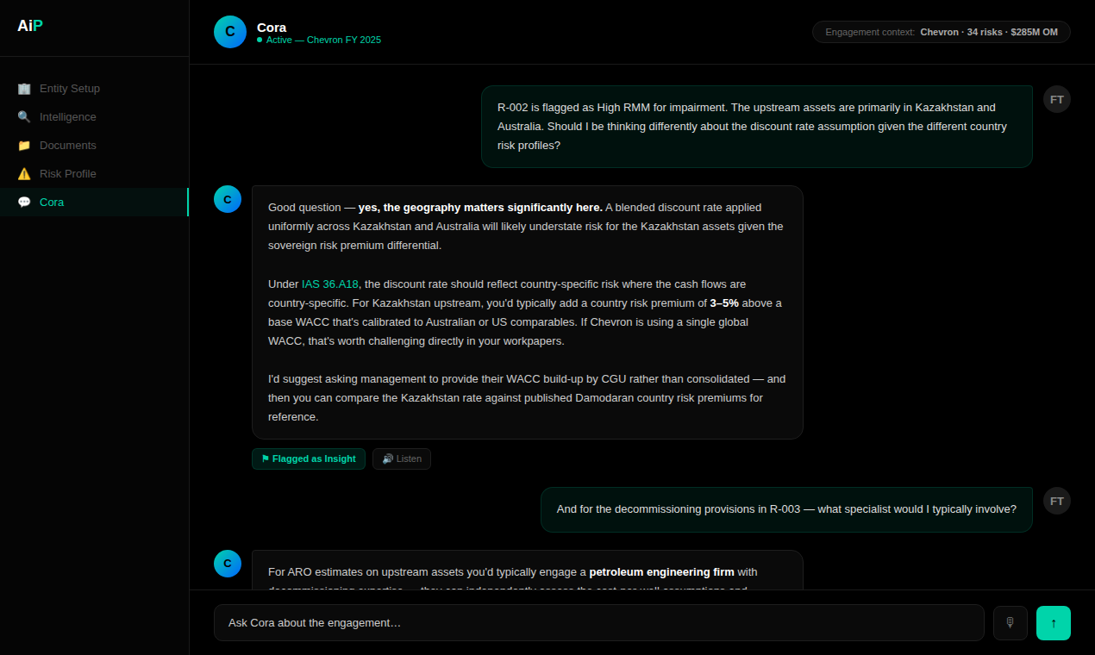Click the Risk Profile warning icon

(x=24, y=173)
